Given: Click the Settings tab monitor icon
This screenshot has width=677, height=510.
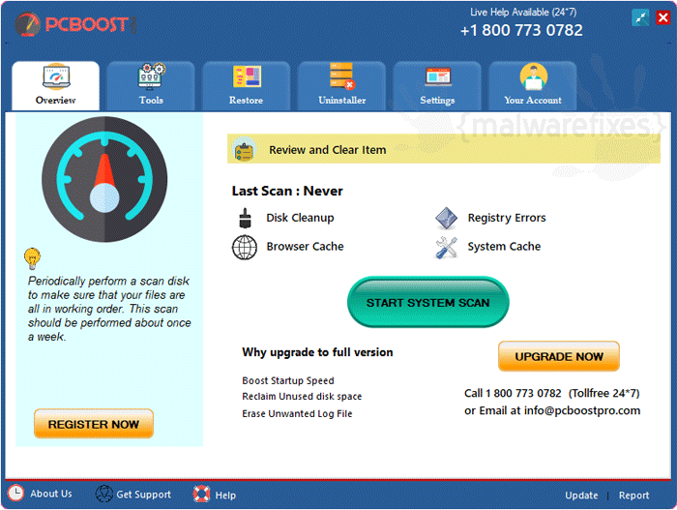Looking at the screenshot, I should tap(438, 76).
